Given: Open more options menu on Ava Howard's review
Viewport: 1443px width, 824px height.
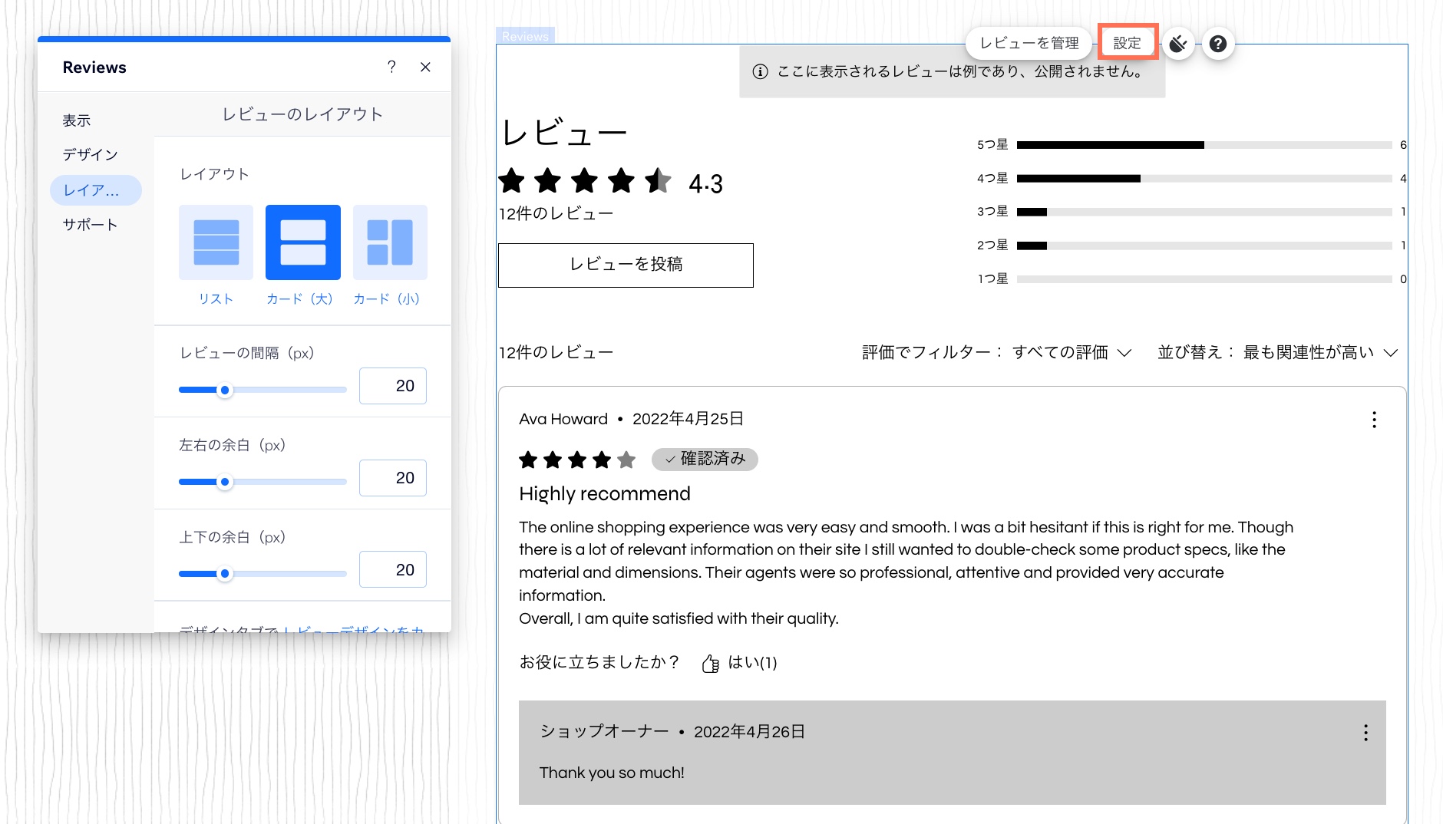Looking at the screenshot, I should 1373,420.
